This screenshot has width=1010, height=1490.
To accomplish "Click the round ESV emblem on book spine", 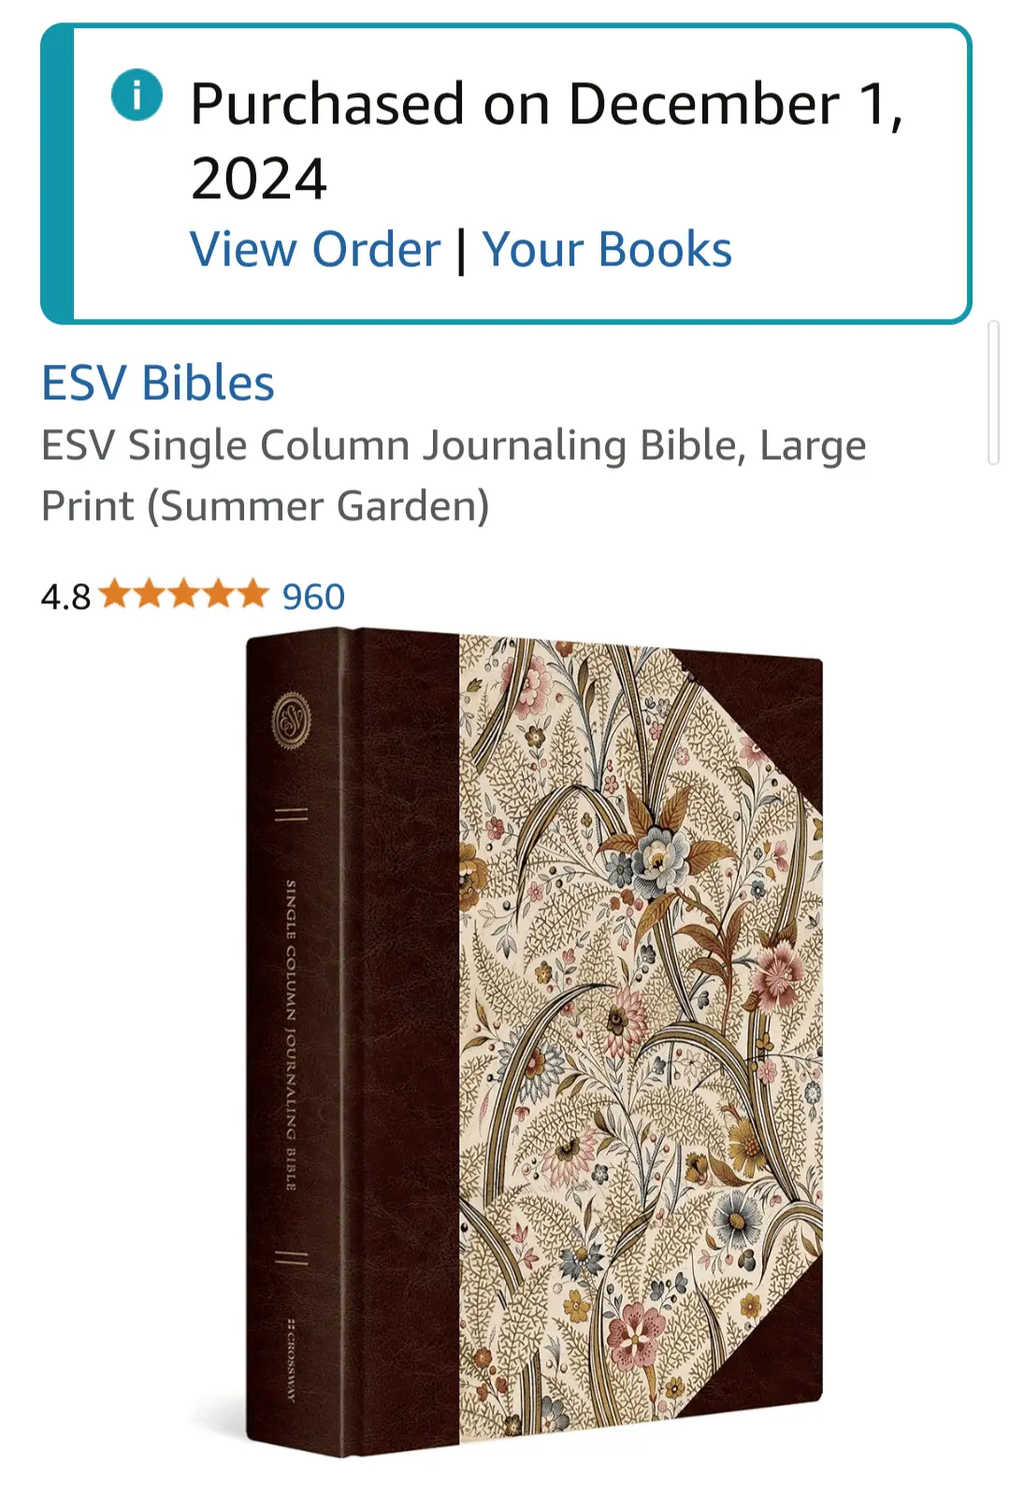I will [291, 721].
